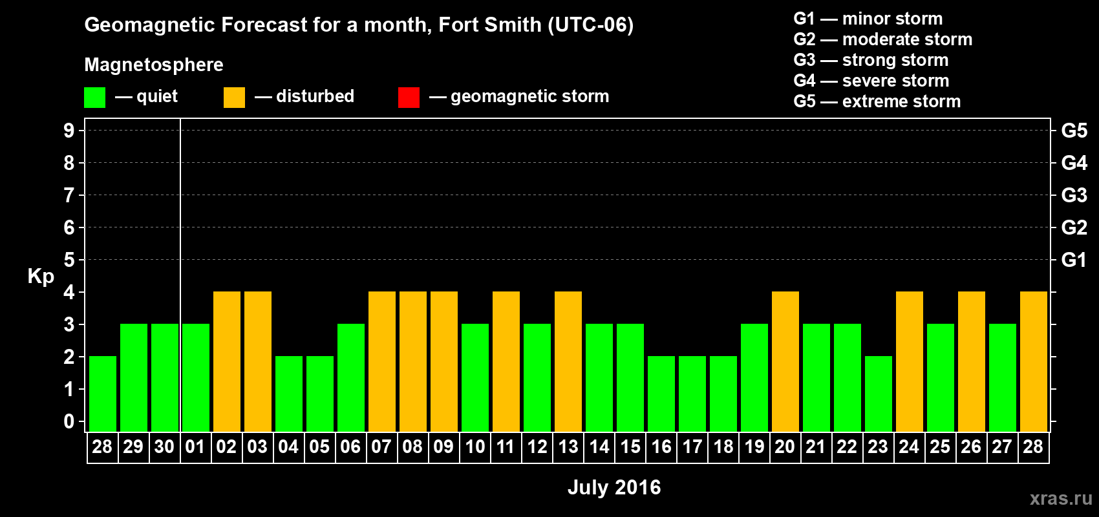Click date cell 21 on the x-axis
Image resolution: width=1099 pixels, height=517 pixels.
click(x=816, y=447)
